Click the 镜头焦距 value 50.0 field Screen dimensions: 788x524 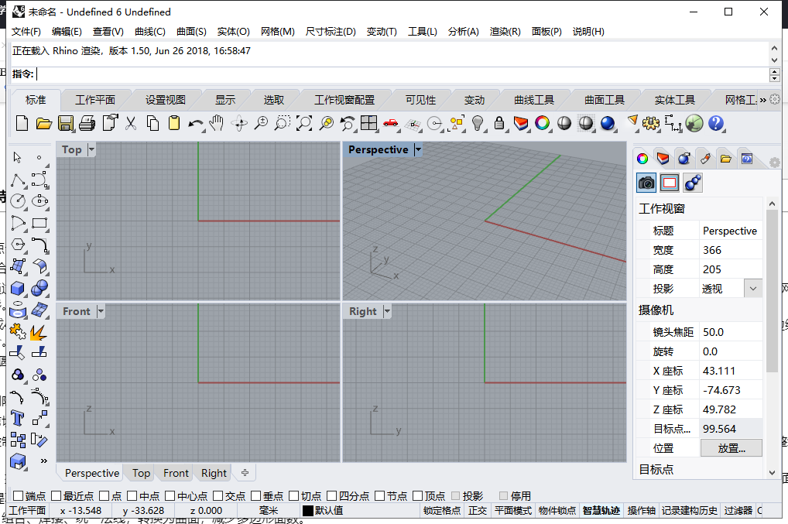[731, 332]
